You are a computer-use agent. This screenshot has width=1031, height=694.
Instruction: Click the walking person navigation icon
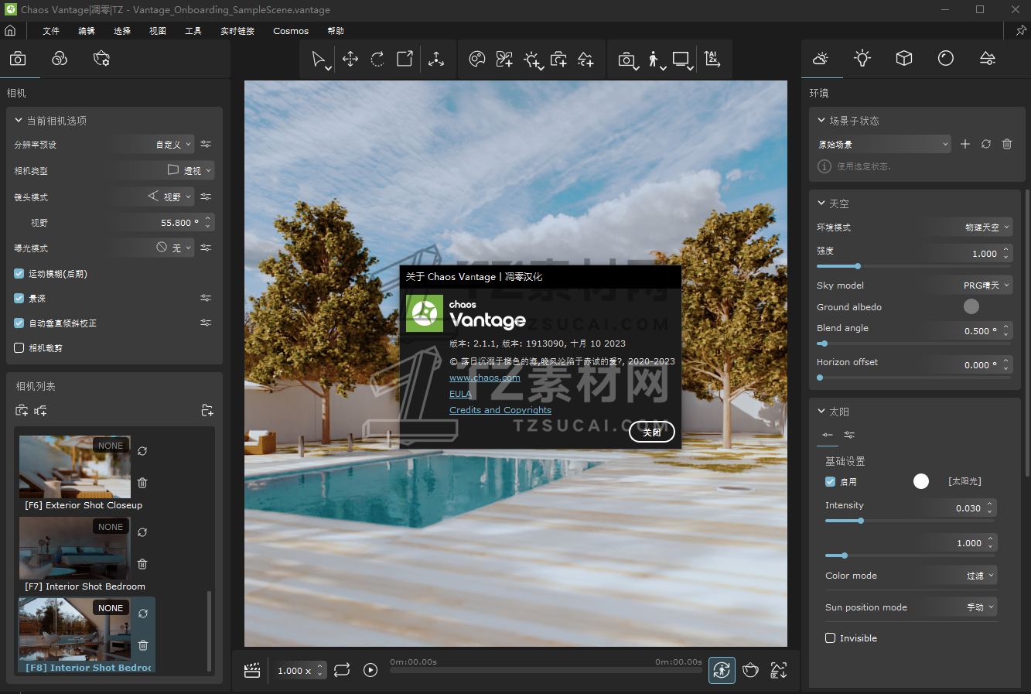(654, 60)
